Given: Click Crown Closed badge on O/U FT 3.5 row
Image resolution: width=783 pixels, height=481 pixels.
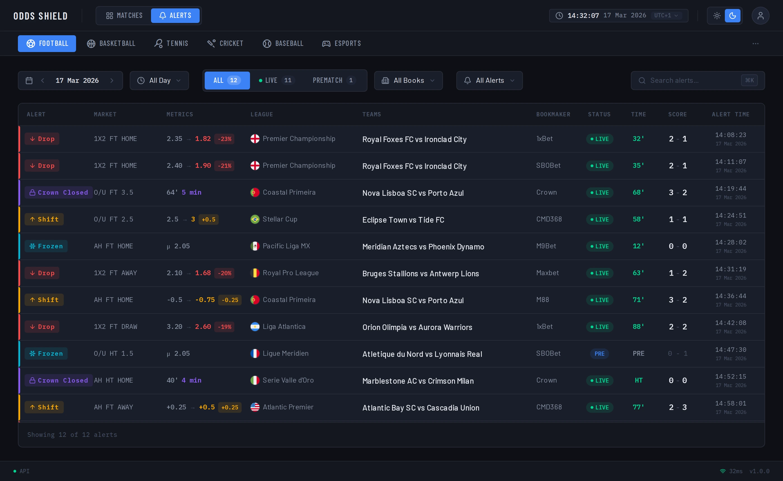Looking at the screenshot, I should click(x=59, y=192).
